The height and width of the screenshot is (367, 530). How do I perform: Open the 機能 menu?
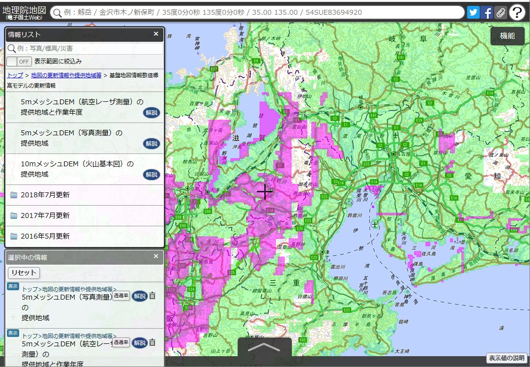[507, 36]
